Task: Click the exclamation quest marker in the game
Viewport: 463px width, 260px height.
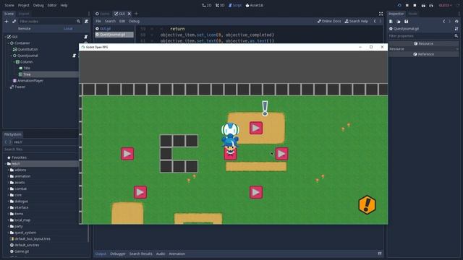Action: [x=265, y=108]
